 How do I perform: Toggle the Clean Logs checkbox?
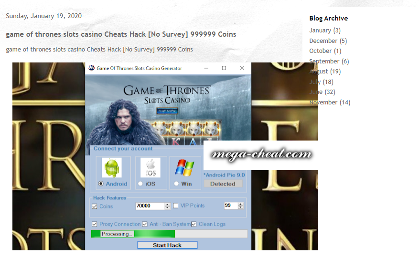coord(194,224)
